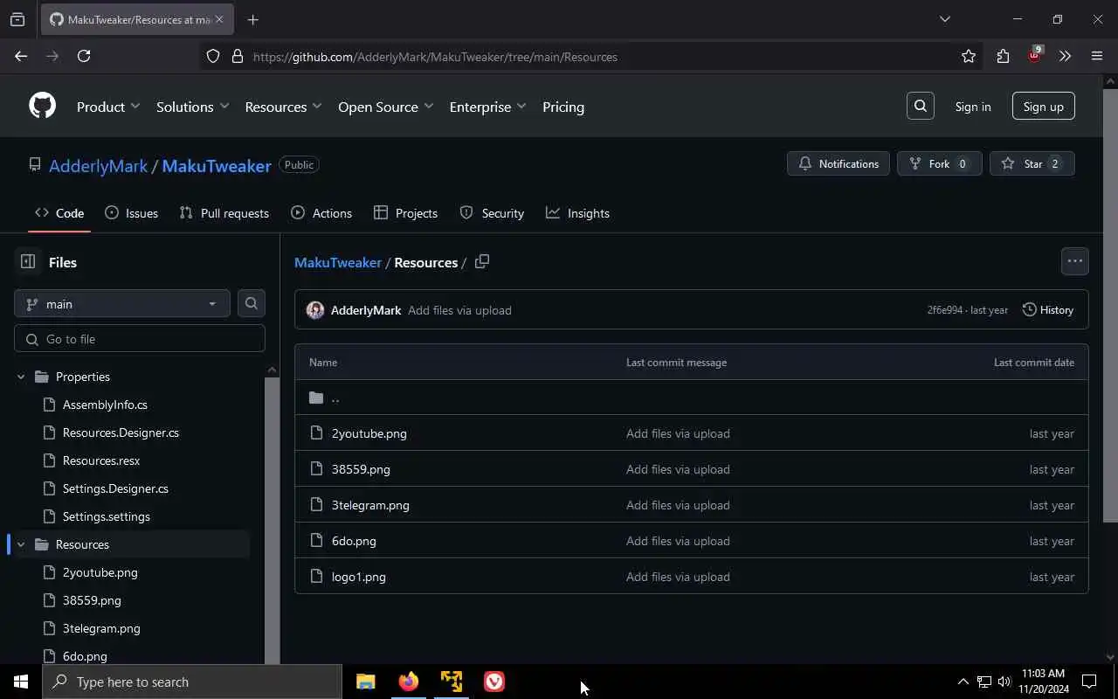Show hidden system tray icons

point(963,682)
